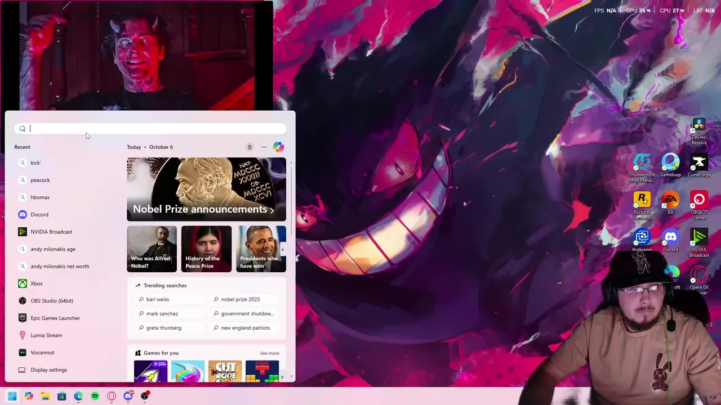Open Thunderstore Mod Manager desktop icon

pos(642,168)
